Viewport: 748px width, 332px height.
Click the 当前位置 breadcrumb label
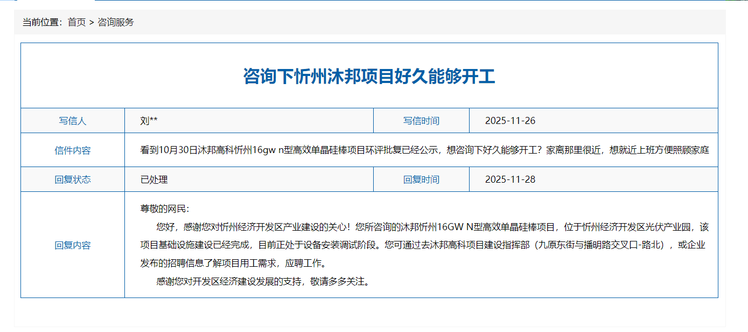point(43,22)
